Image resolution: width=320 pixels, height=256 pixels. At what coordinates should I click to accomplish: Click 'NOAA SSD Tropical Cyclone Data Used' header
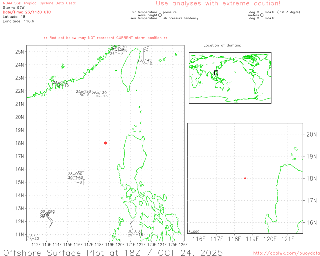coord(39,3)
